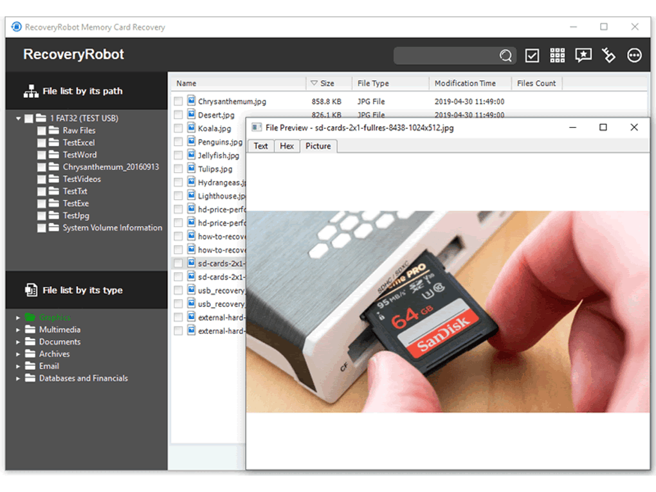Click the recover tools icon
The image size is (656, 492).
[x=608, y=55]
